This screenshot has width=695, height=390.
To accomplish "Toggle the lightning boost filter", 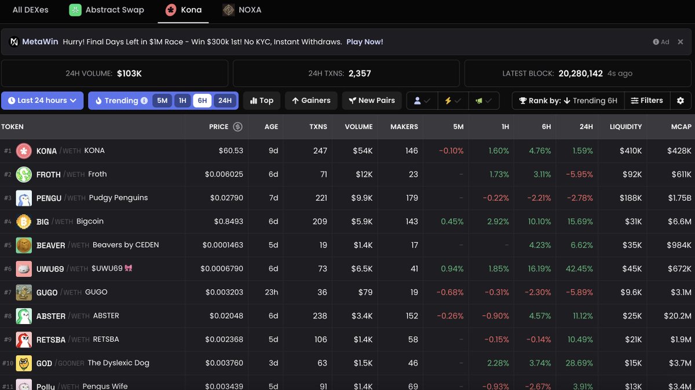I will click(452, 101).
